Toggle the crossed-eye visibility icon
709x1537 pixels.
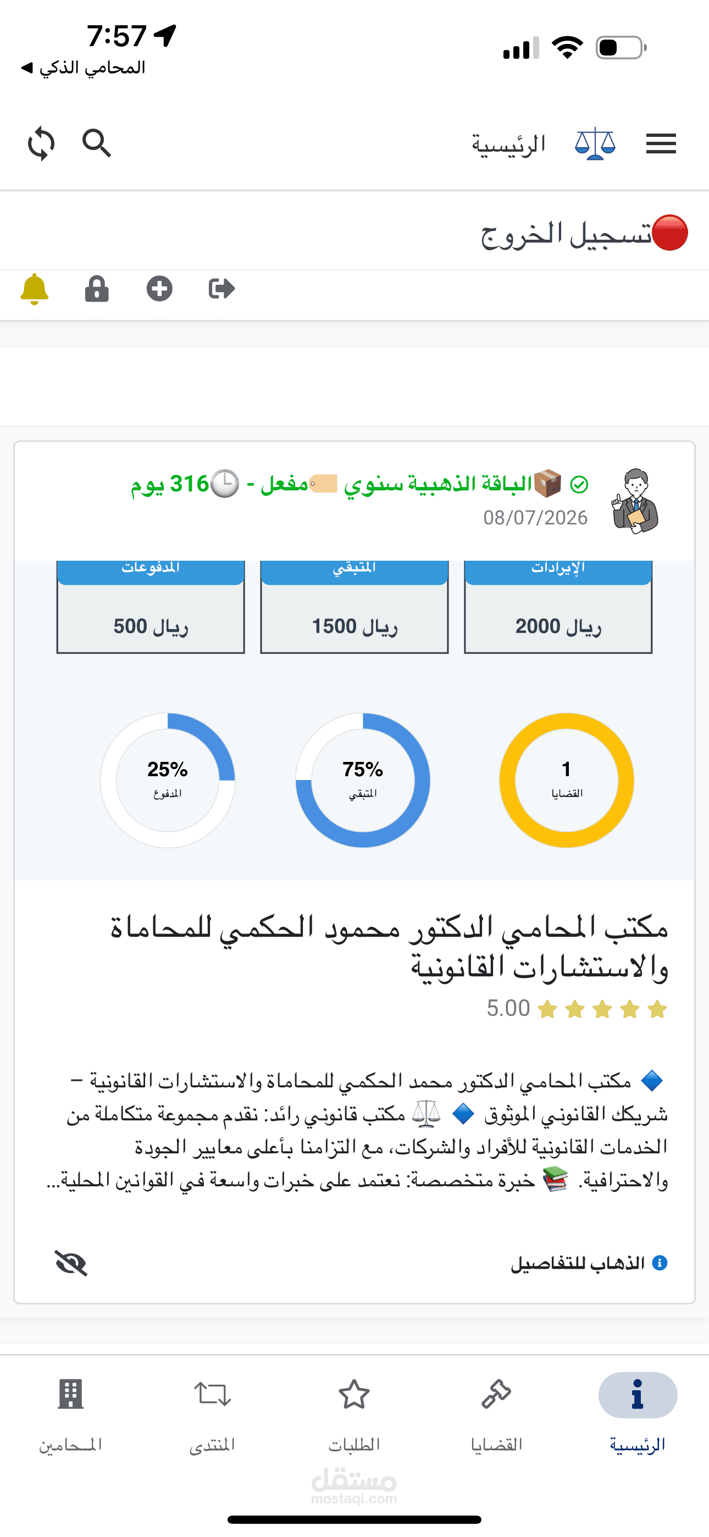point(71,1263)
